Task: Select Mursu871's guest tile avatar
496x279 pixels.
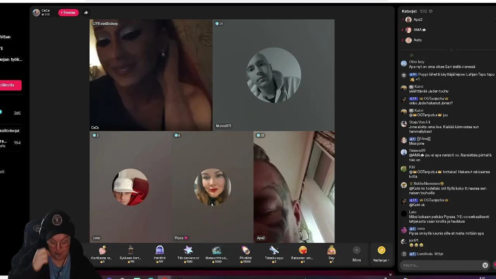Action: 274,75
